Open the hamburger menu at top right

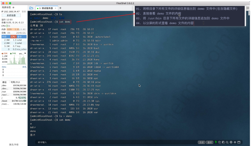(248, 8)
